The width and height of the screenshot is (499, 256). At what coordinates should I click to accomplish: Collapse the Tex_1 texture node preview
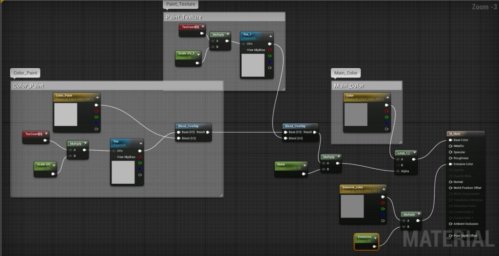(x=270, y=36)
